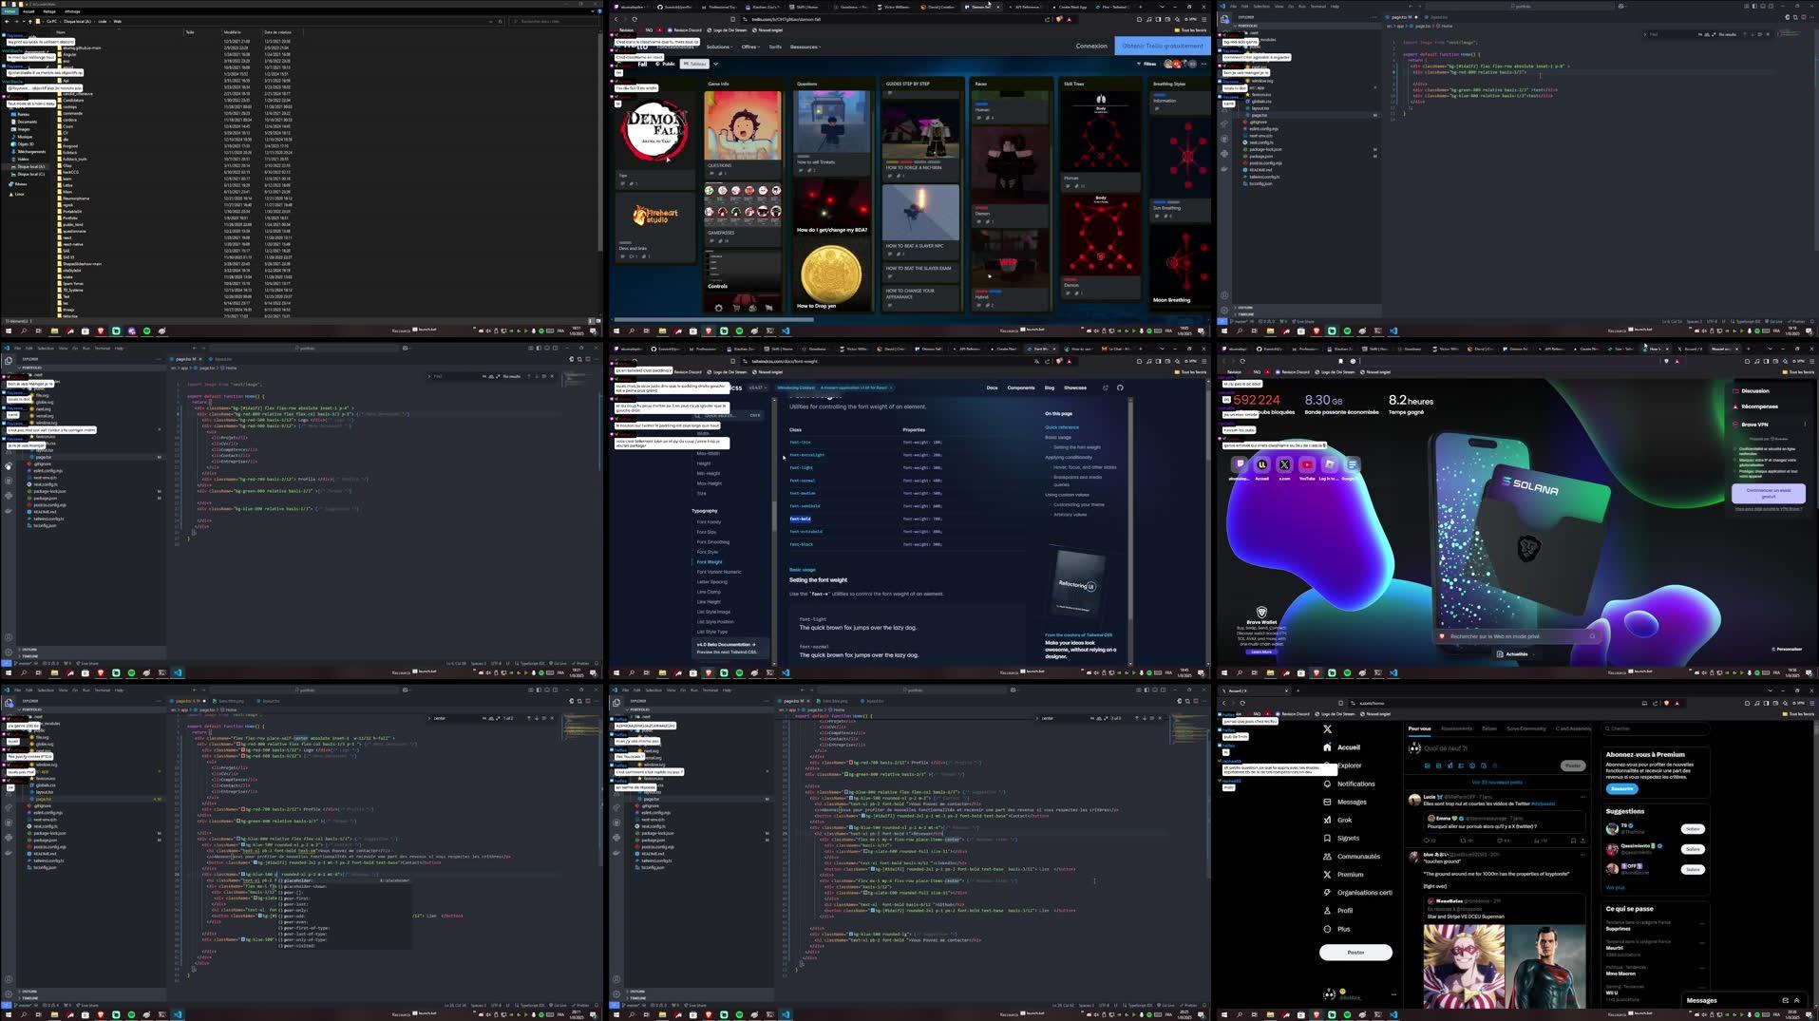
Task: Click the large Poster button on X
Action: (x=1355, y=952)
